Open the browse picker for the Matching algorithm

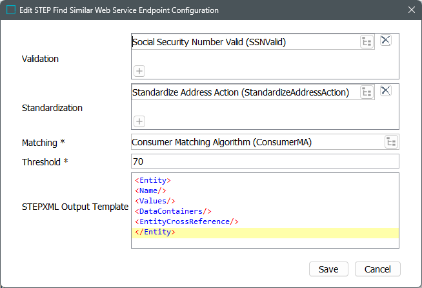[x=391, y=142]
